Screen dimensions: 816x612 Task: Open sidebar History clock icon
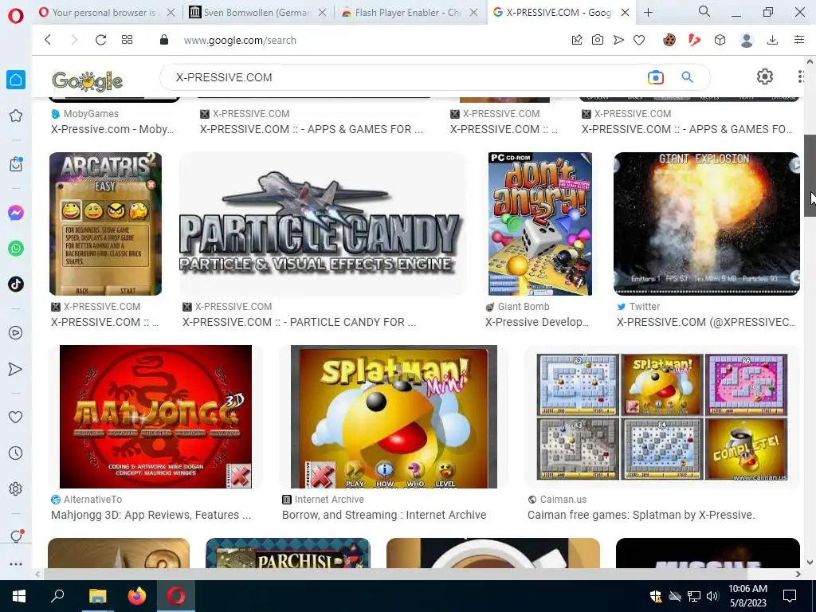pos(16,453)
